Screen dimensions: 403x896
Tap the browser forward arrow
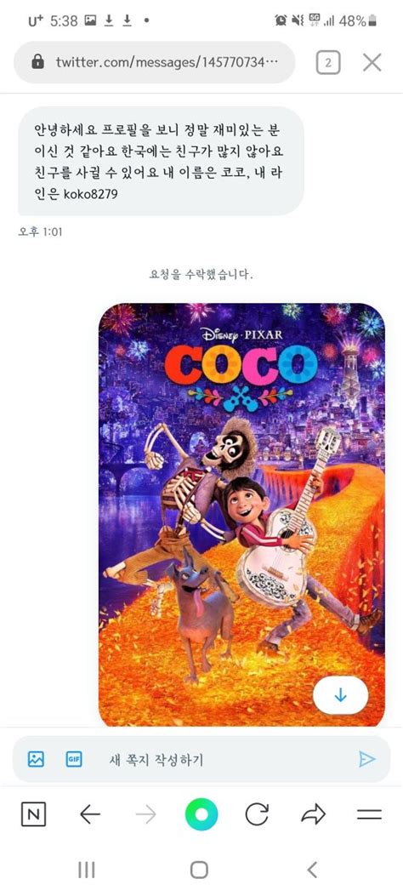pyautogui.click(x=145, y=813)
